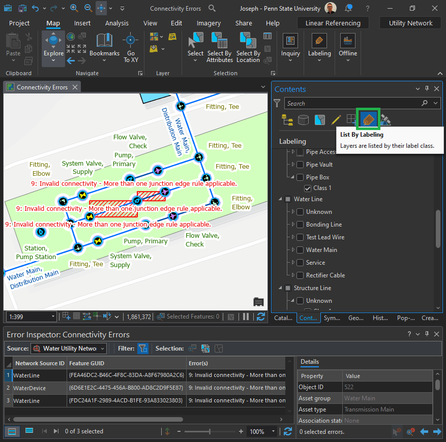The image size is (446, 442).
Task: Open the error Source dropdown
Action: click(103, 349)
